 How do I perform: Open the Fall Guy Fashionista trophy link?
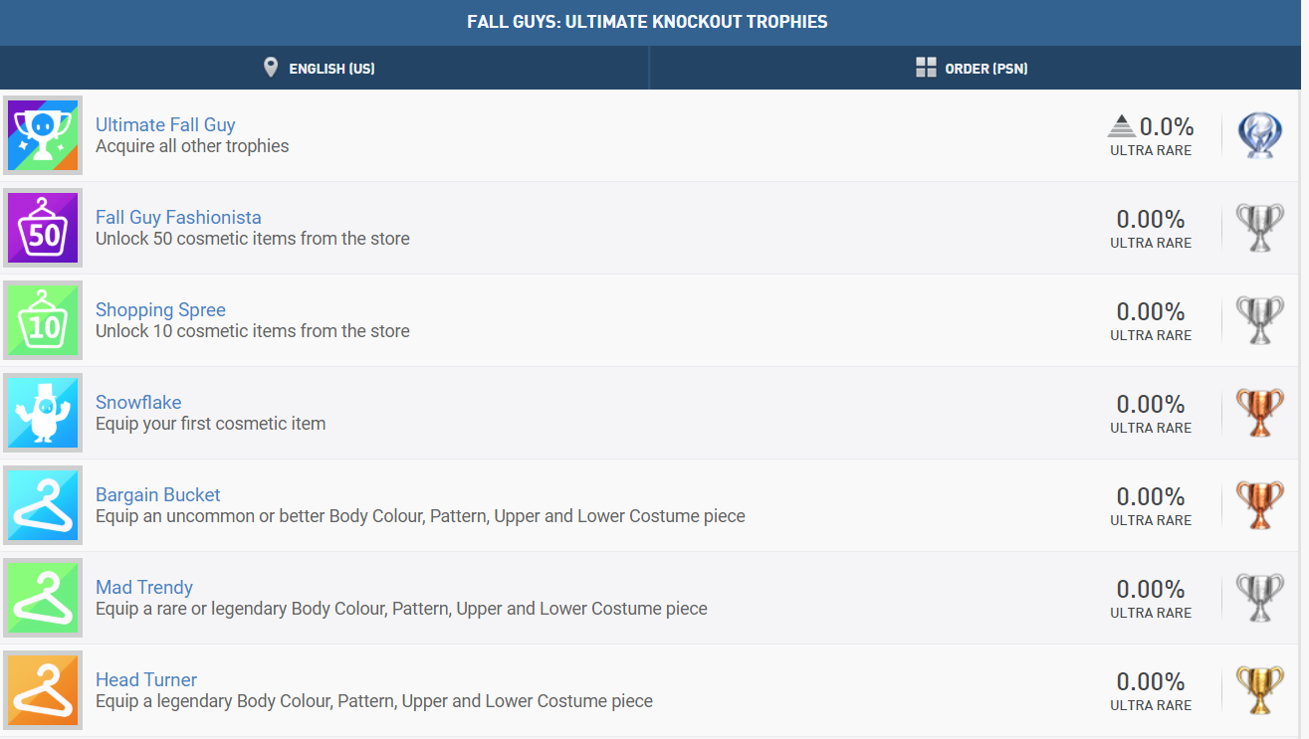[x=178, y=217]
